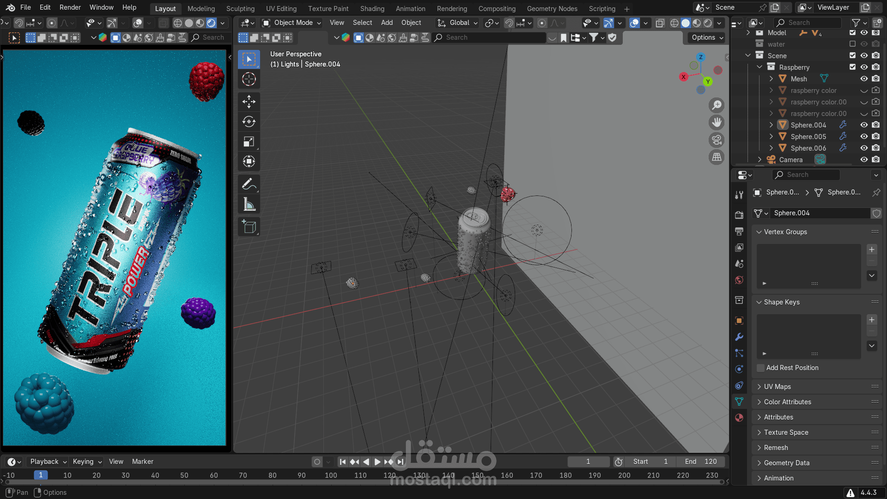The height and width of the screenshot is (499, 887).
Task: Open the viewport Options popover
Action: click(707, 37)
